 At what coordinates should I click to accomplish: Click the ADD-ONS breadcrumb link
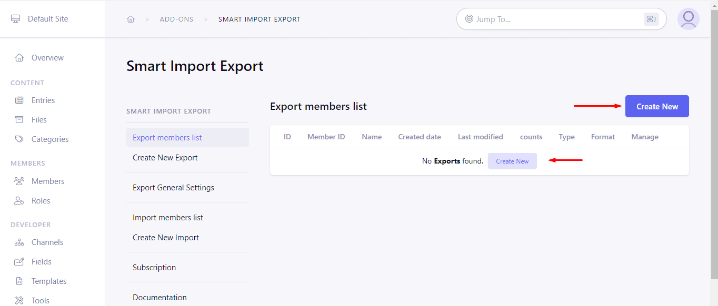point(176,19)
